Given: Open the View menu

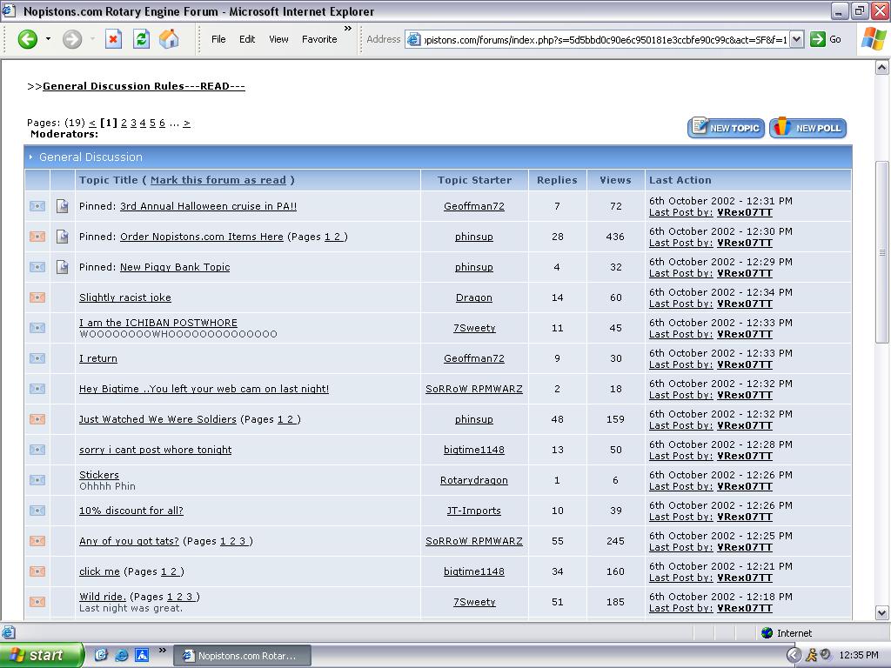Looking at the screenshot, I should coord(278,39).
